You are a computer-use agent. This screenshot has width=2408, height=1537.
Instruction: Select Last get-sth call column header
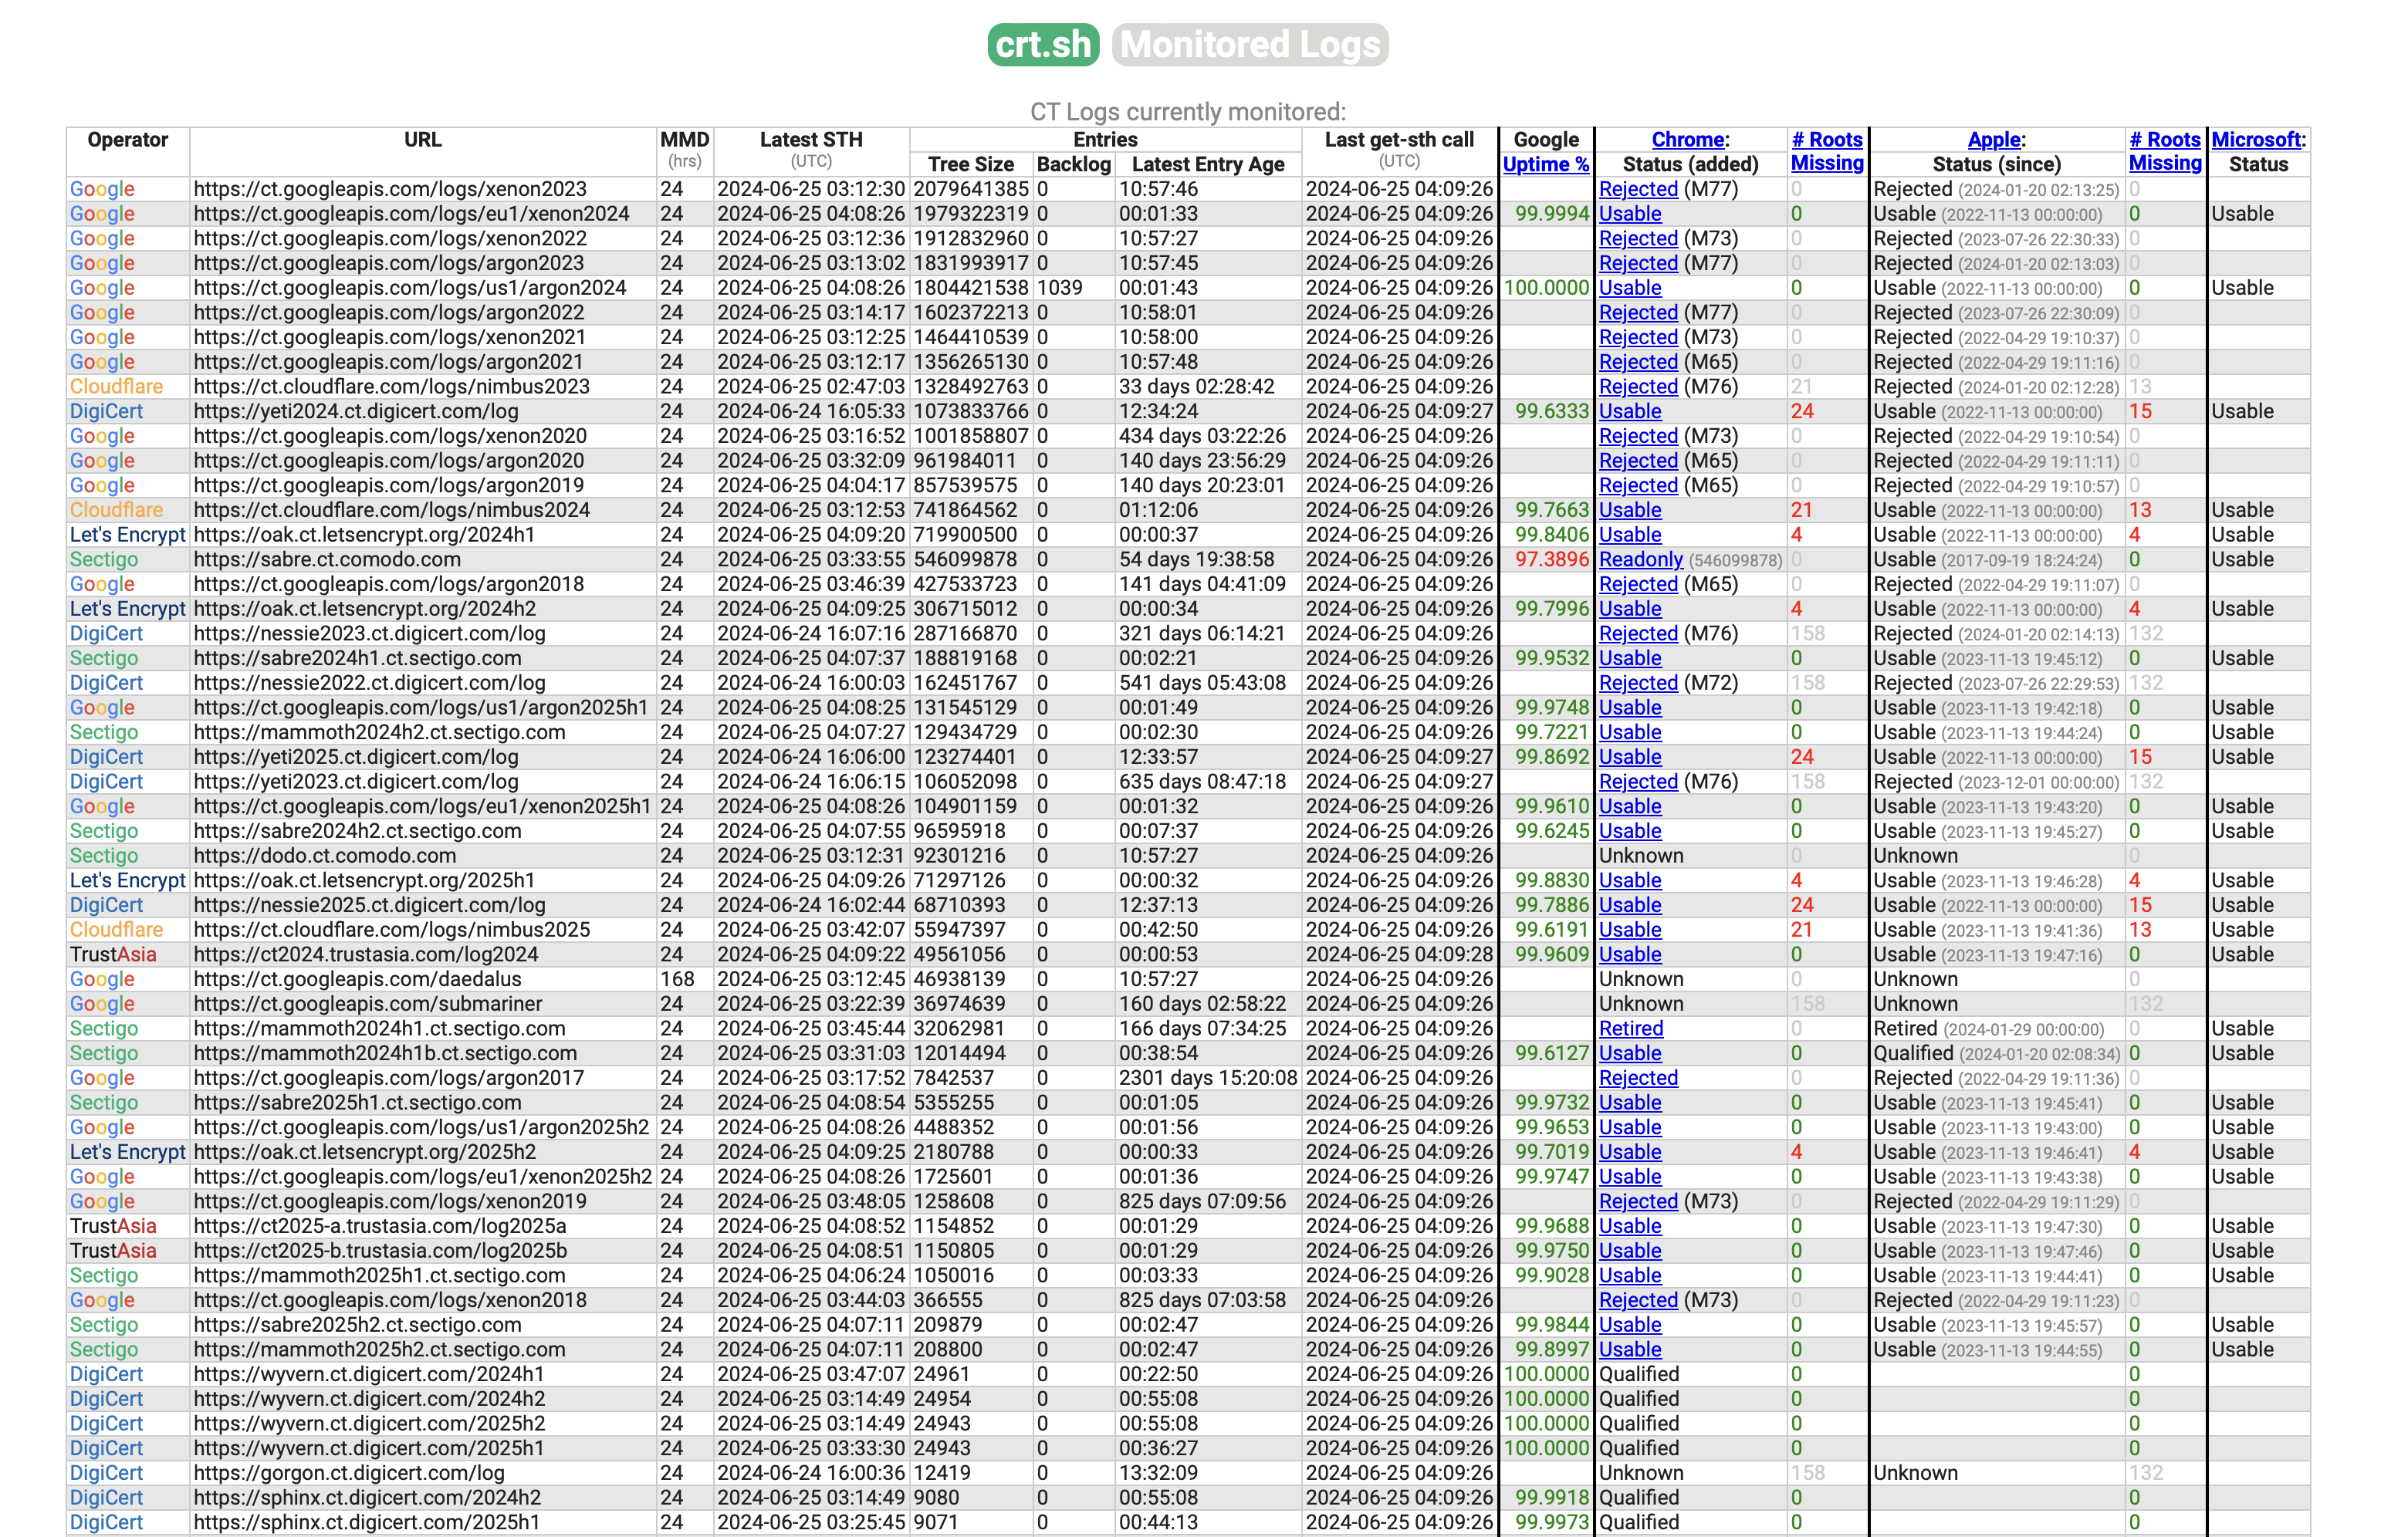[1399, 140]
